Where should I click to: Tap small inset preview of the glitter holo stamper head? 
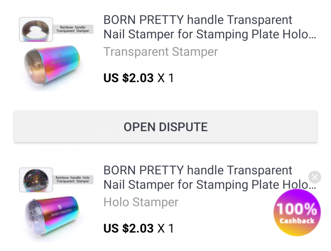[36, 180]
